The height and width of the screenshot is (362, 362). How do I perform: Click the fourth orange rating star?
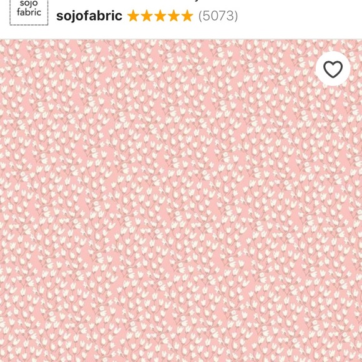[174, 16]
